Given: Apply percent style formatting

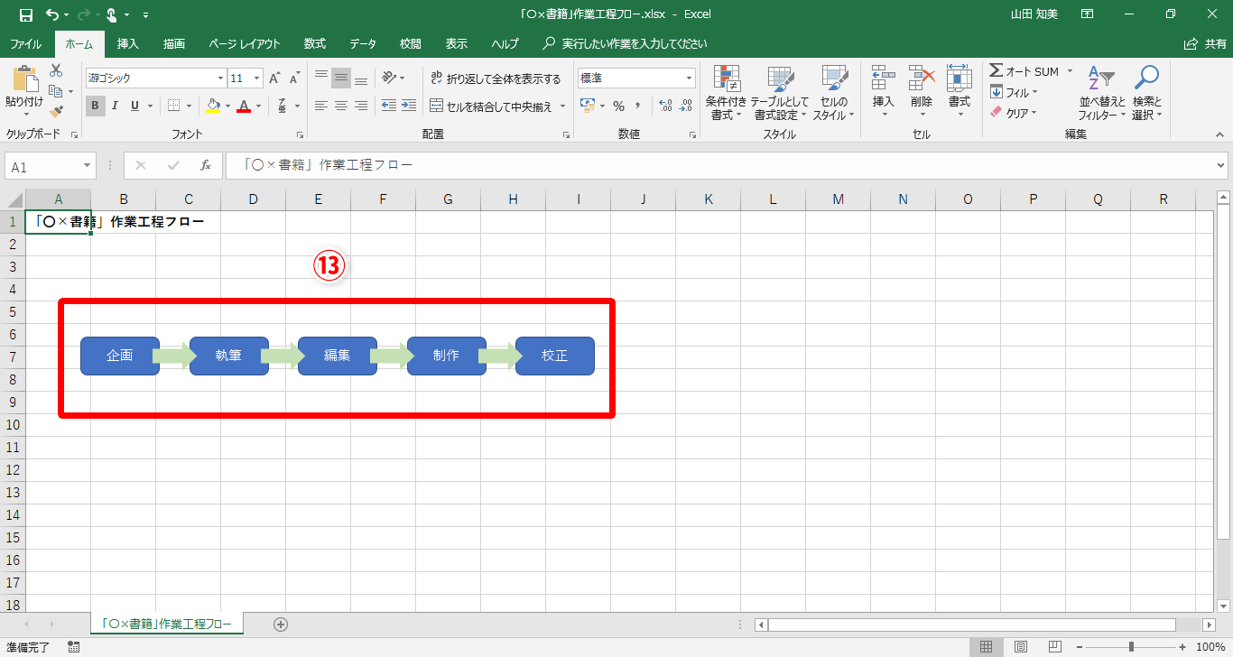Looking at the screenshot, I should [619, 106].
